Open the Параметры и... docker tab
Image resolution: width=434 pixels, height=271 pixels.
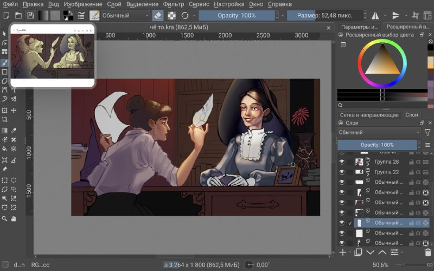[359, 27]
